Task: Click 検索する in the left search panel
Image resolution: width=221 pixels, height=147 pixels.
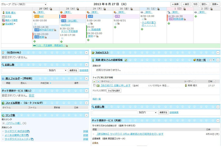Action: coord(73,70)
